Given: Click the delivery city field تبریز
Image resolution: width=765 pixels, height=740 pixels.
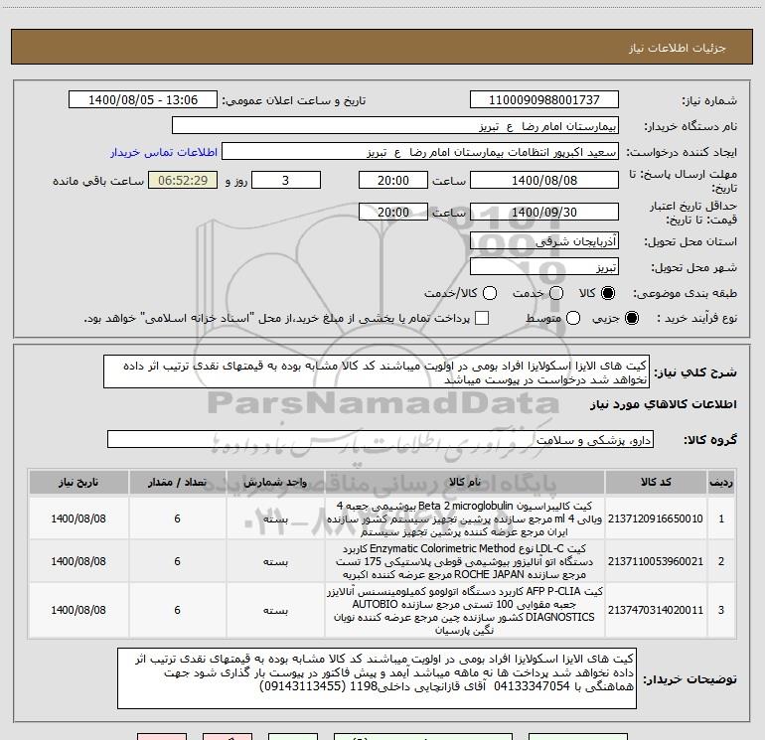Looking at the screenshot, I should pos(544,267).
